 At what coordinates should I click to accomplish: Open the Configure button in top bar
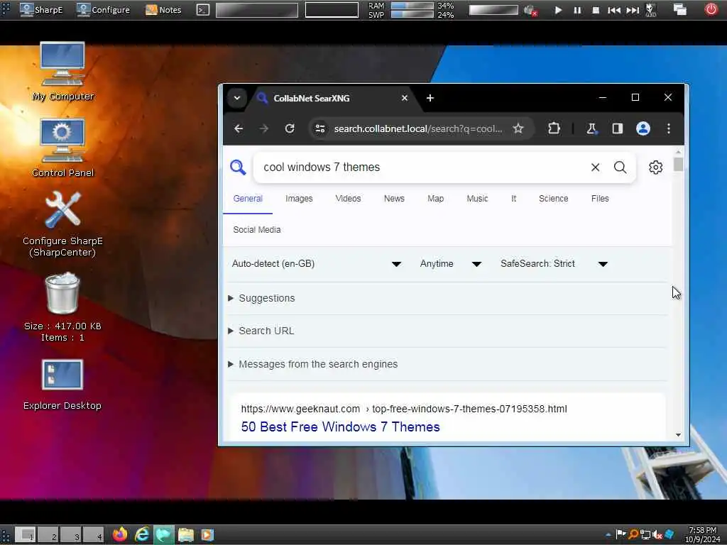[103, 10]
